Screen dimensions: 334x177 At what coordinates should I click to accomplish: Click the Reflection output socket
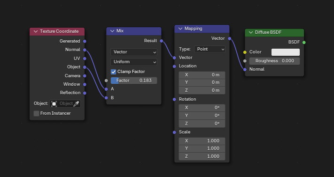(x=85, y=93)
